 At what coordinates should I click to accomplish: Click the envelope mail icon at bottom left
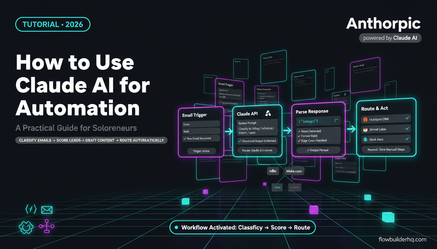click(x=47, y=210)
